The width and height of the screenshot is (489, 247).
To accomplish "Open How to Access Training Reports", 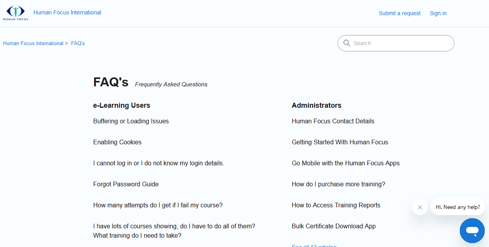I will pyautogui.click(x=336, y=205).
